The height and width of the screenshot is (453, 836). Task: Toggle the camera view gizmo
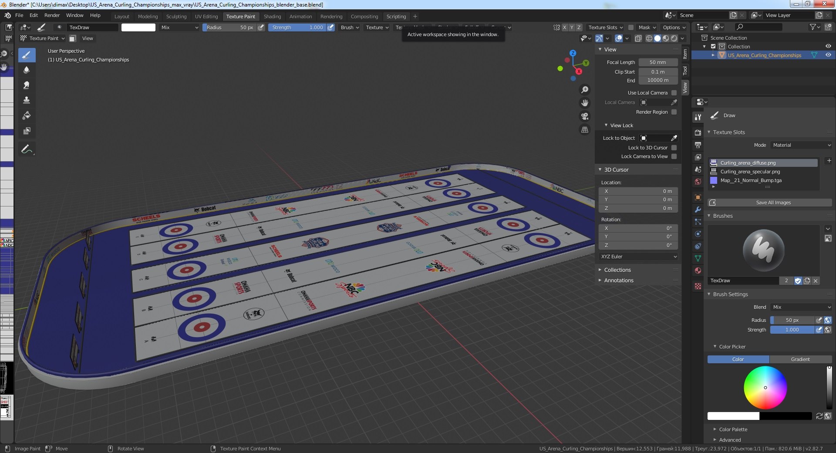(x=585, y=116)
